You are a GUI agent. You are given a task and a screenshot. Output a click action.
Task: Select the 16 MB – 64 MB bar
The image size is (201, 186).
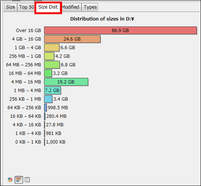pos(48,73)
